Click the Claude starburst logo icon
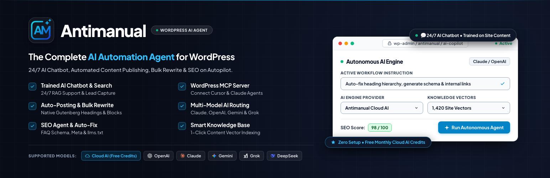 (182, 156)
